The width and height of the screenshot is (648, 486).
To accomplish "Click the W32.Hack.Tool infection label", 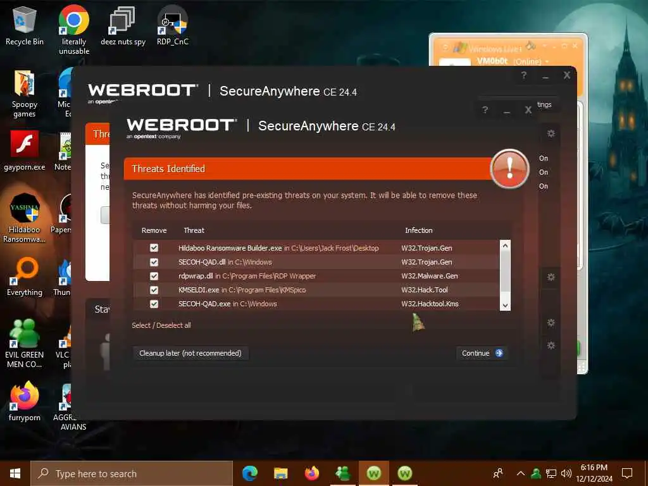I will pyautogui.click(x=425, y=290).
